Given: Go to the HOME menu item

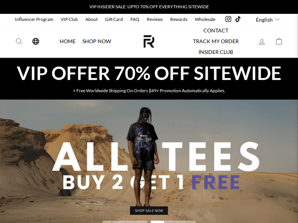Looking at the screenshot, I should tap(68, 41).
